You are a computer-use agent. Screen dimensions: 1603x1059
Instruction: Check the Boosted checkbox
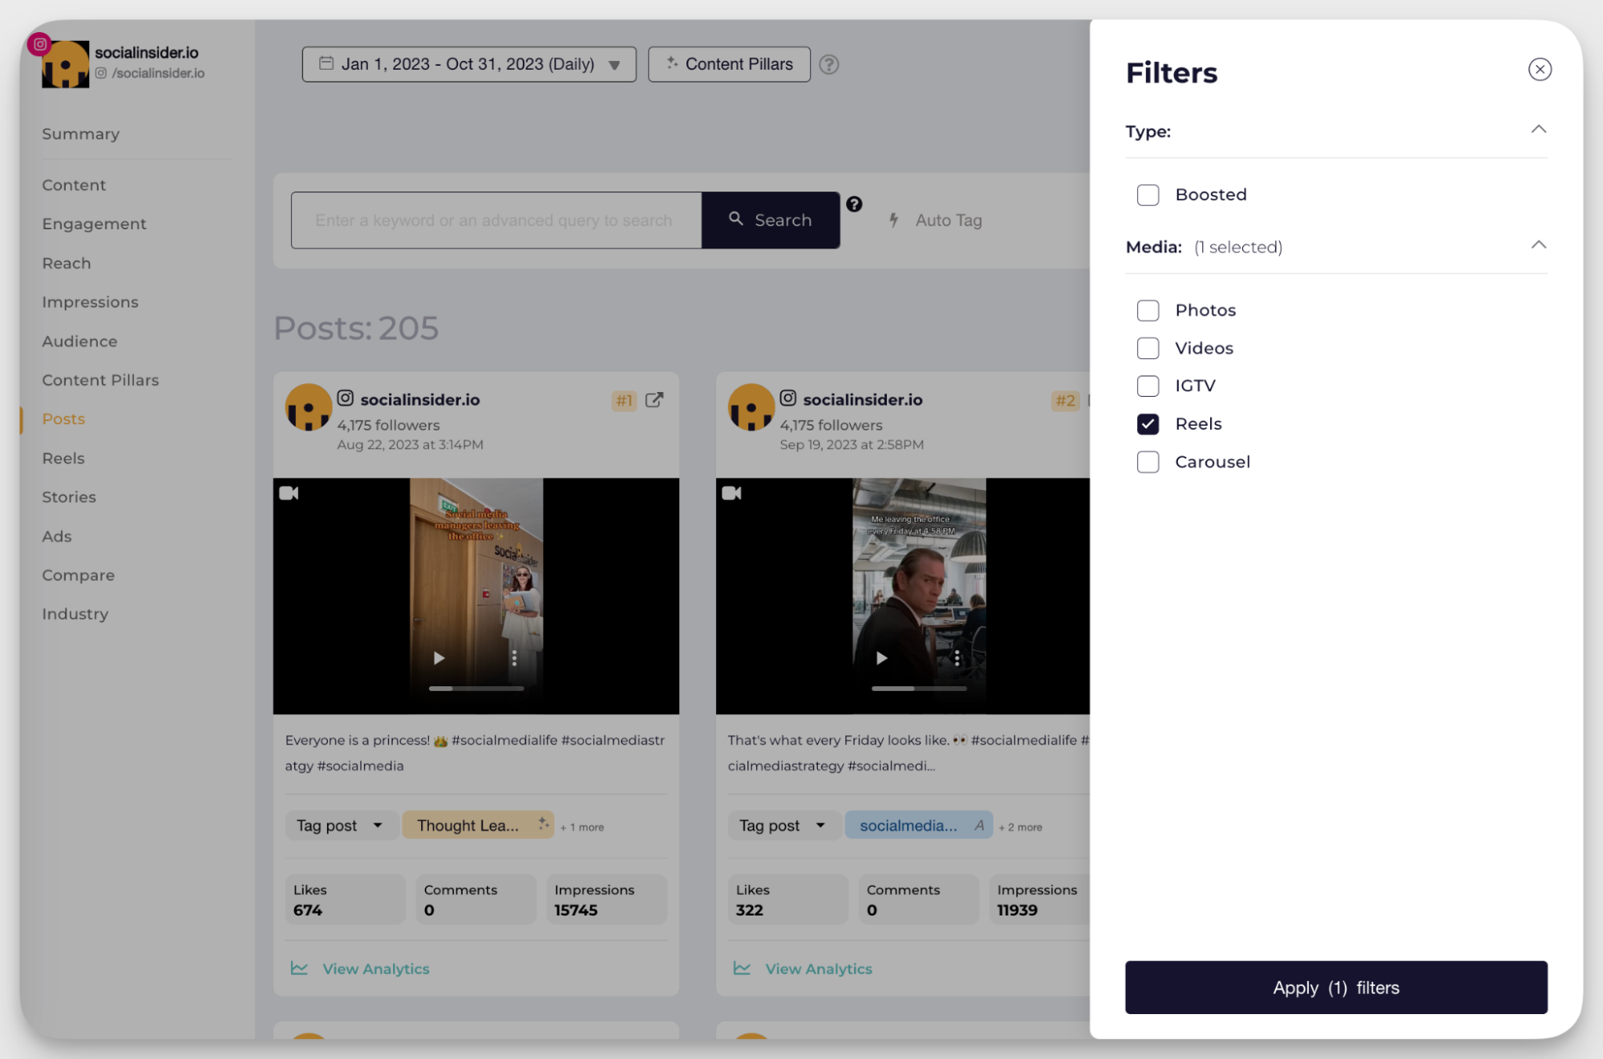(x=1148, y=195)
